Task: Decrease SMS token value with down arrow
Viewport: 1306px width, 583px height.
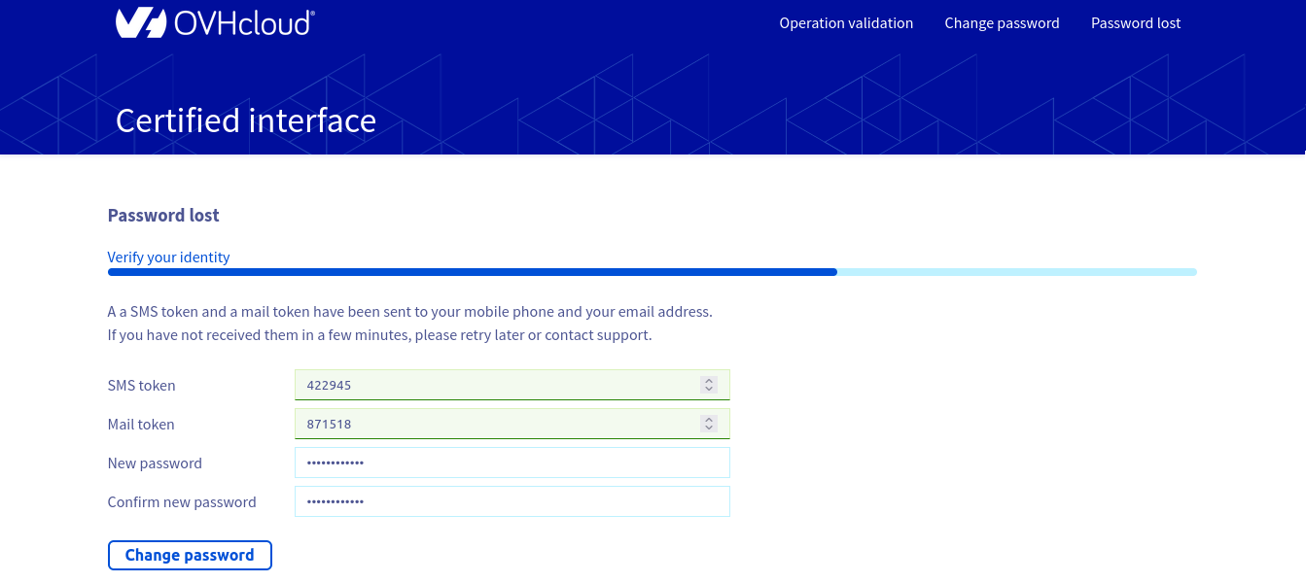Action: [x=709, y=390]
